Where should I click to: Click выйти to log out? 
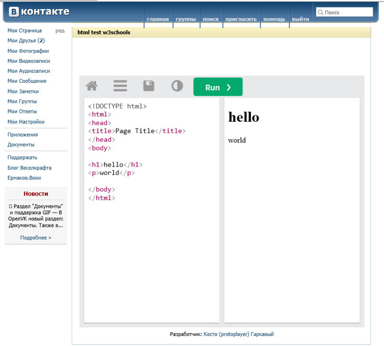[300, 20]
